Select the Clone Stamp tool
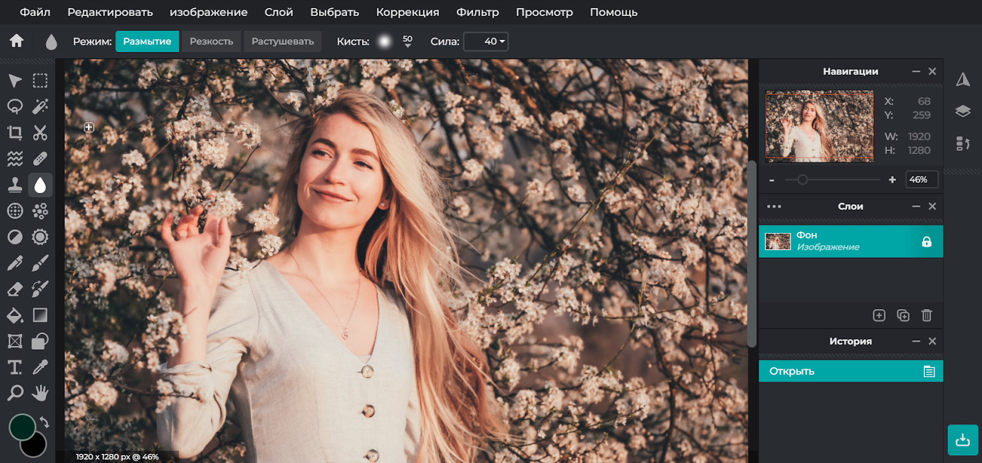Screen dimensions: 982x463 (x=15, y=185)
